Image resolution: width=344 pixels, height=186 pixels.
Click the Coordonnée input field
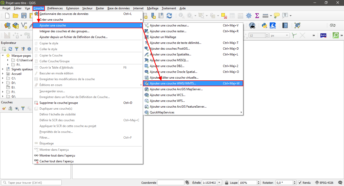pyautogui.click(x=170, y=183)
